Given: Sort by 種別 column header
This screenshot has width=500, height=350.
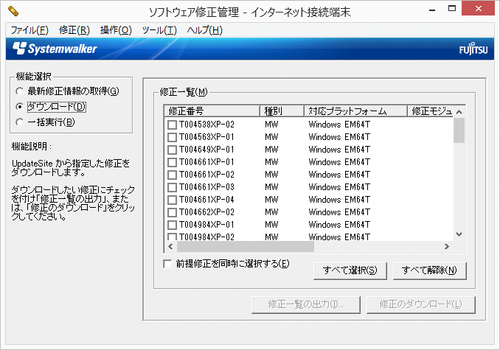Looking at the screenshot, I should 282,111.
